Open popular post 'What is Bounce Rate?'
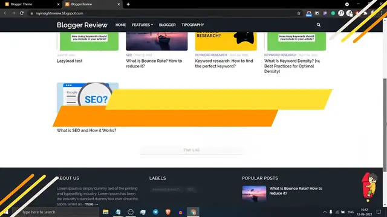 pos(296,190)
